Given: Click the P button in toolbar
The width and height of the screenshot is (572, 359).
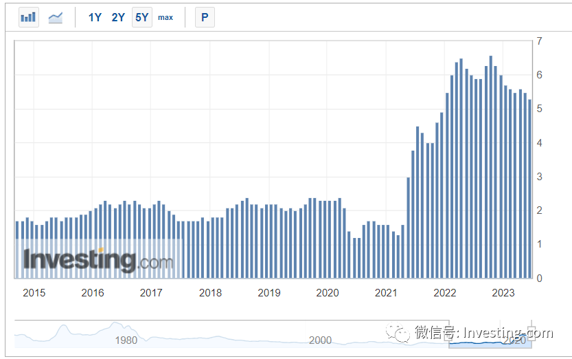Looking at the screenshot, I should (x=205, y=17).
